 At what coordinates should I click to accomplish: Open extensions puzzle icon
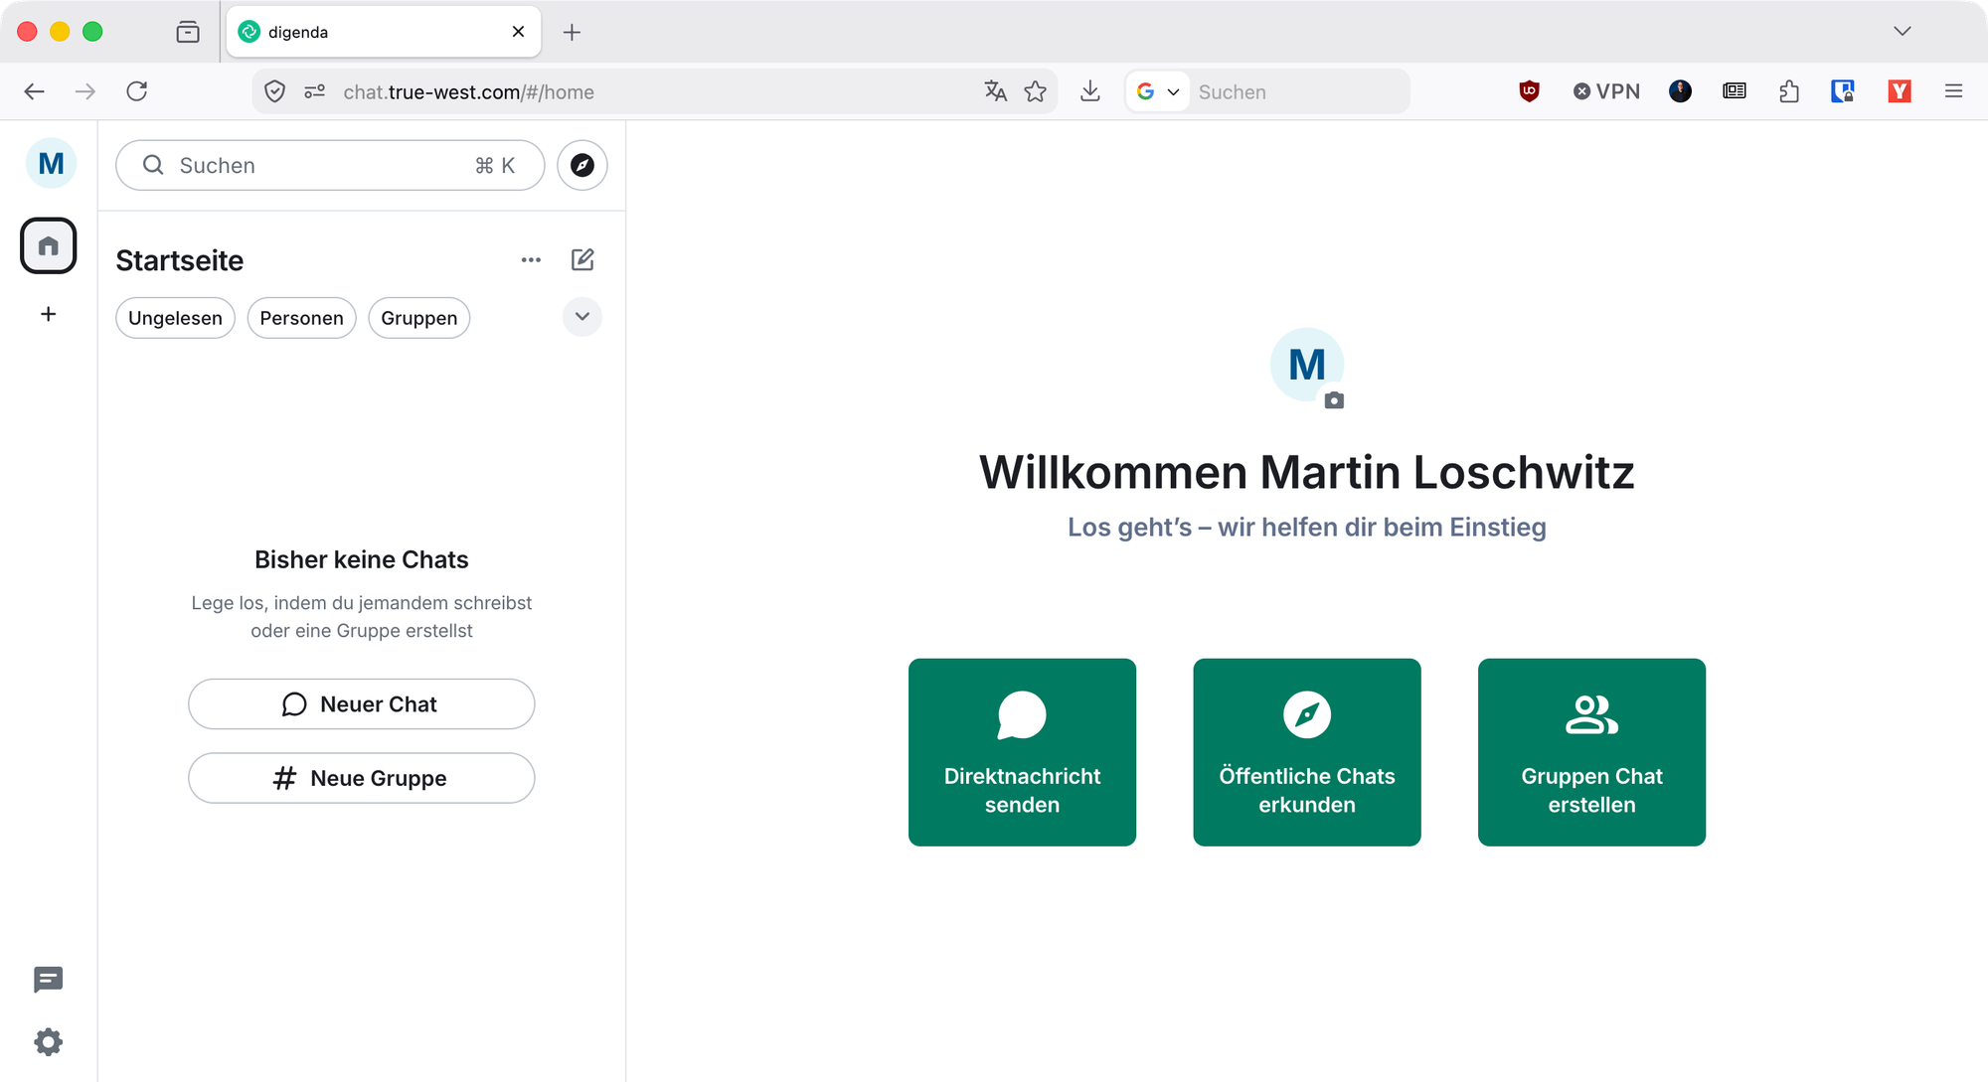pos(1789,91)
